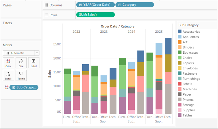
Task: Select the SUM(Sales) pill on Rows
Action: click(x=95, y=15)
